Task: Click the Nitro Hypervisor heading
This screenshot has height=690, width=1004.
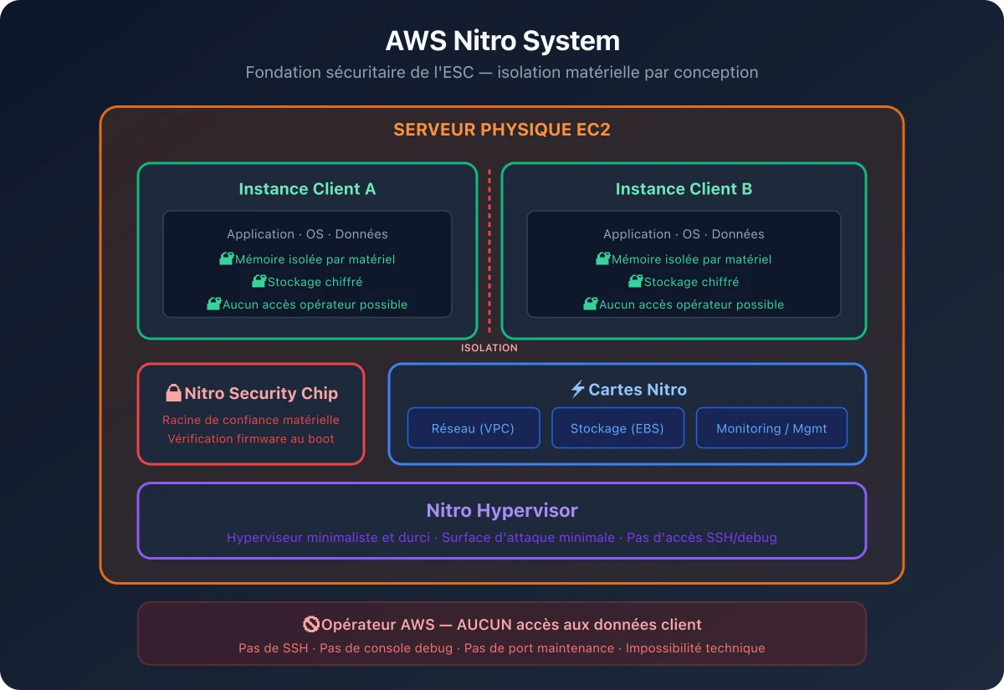Action: coord(502,510)
